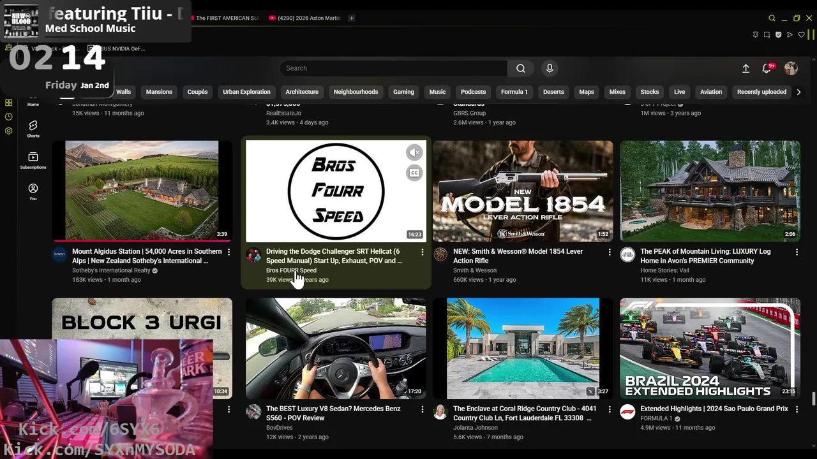This screenshot has width=817, height=459.
Task: Open the Coral Ridge pool house thumbnail
Action: pos(523,348)
